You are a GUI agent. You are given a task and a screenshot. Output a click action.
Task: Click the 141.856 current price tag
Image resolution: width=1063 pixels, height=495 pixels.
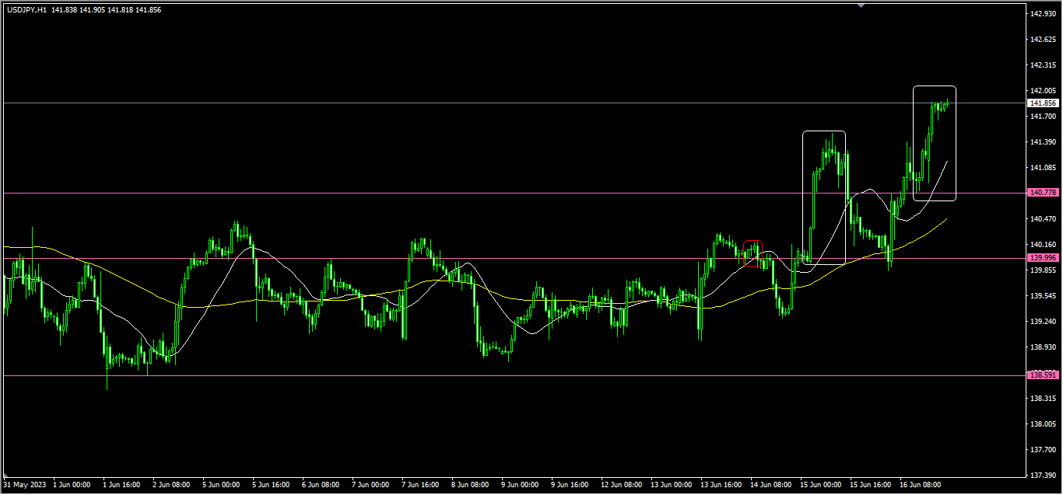1043,103
